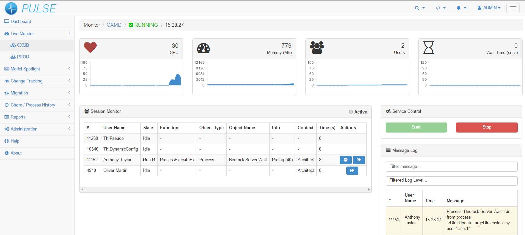Open the Dashboard sidebar item
The height and width of the screenshot is (235, 525).
(21, 21)
